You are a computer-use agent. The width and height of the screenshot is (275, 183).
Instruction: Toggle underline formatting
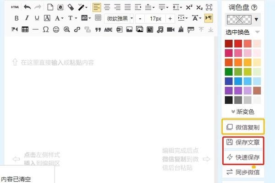[x=37, y=18]
